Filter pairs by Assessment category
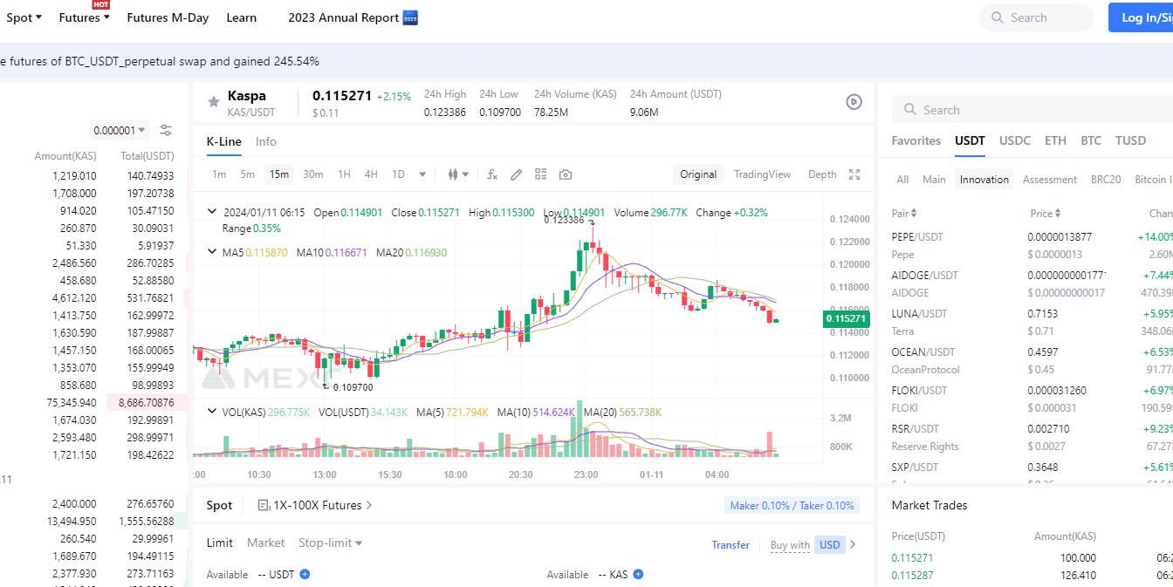The image size is (1173, 587). [1050, 180]
